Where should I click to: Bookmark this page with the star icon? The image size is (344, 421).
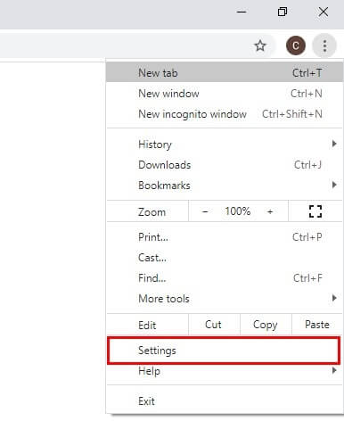(x=260, y=45)
